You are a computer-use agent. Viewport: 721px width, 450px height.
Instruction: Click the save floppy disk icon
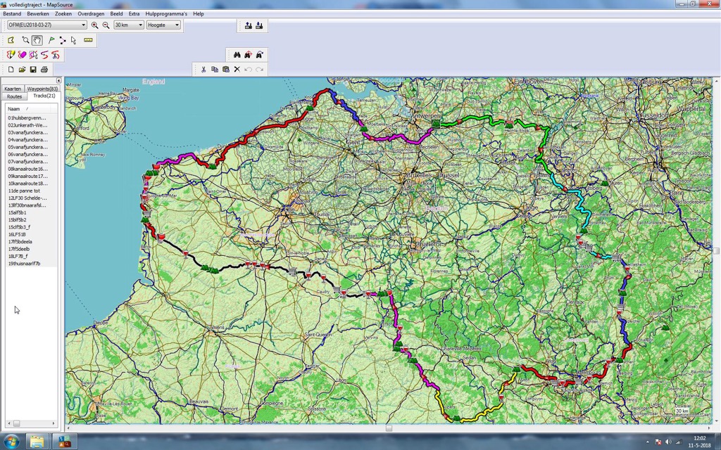pyautogui.click(x=33, y=70)
